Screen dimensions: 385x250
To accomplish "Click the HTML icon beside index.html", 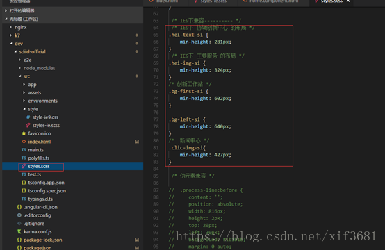I will pyautogui.click(x=24, y=142).
